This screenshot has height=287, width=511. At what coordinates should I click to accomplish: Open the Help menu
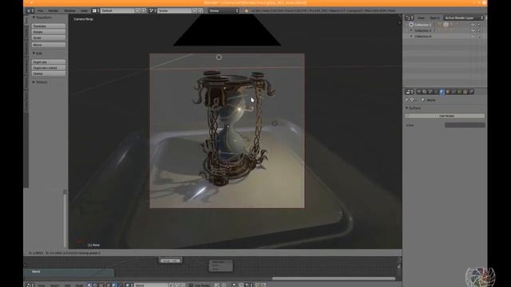coord(84,10)
